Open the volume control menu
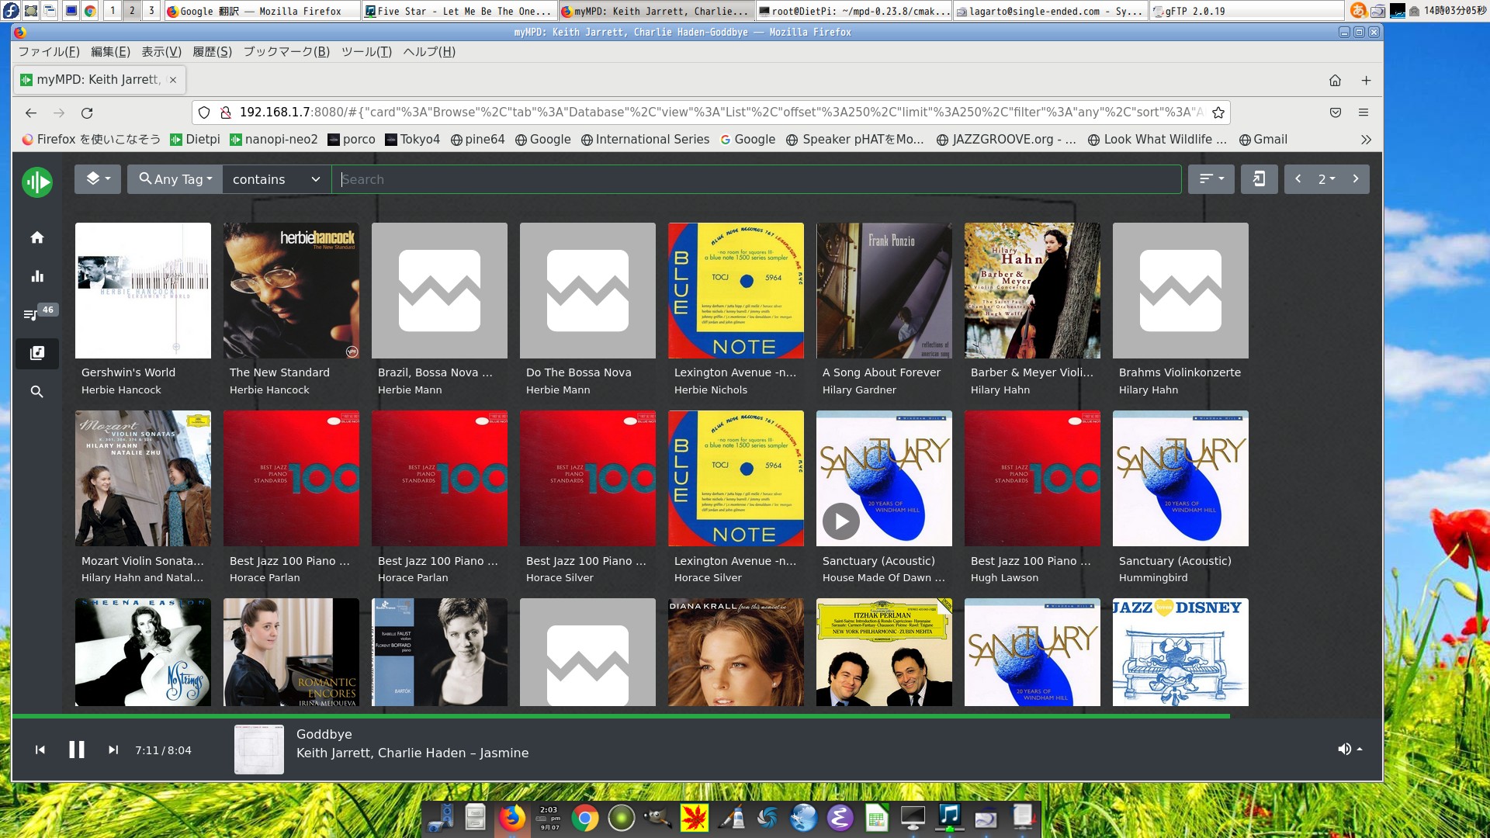 (x=1350, y=750)
